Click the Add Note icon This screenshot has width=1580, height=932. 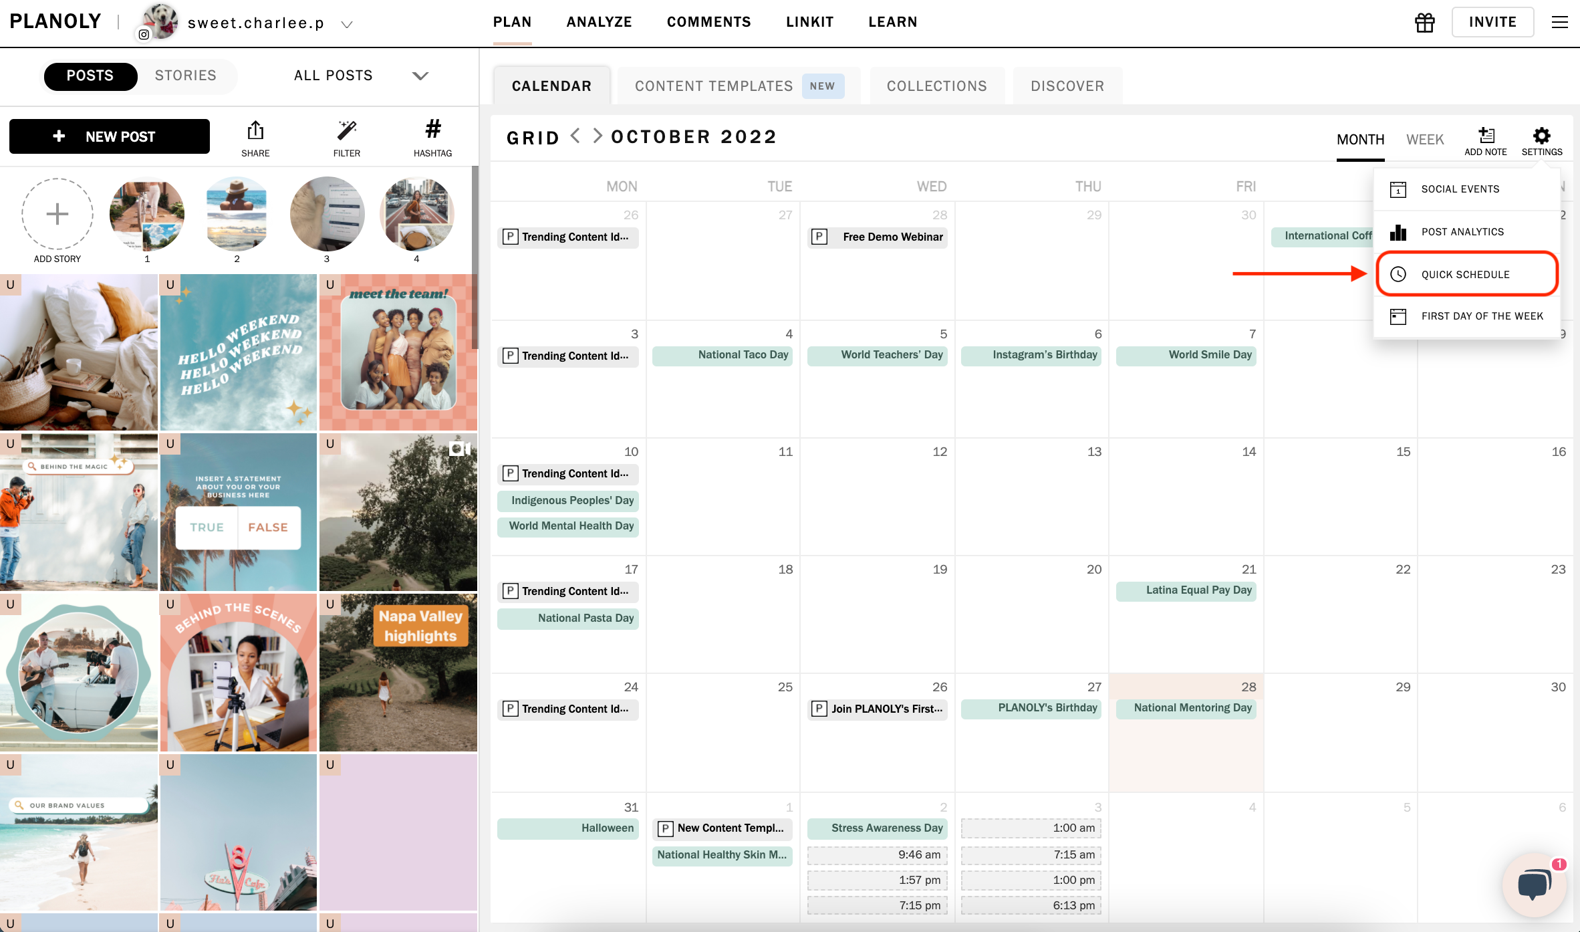1486,135
